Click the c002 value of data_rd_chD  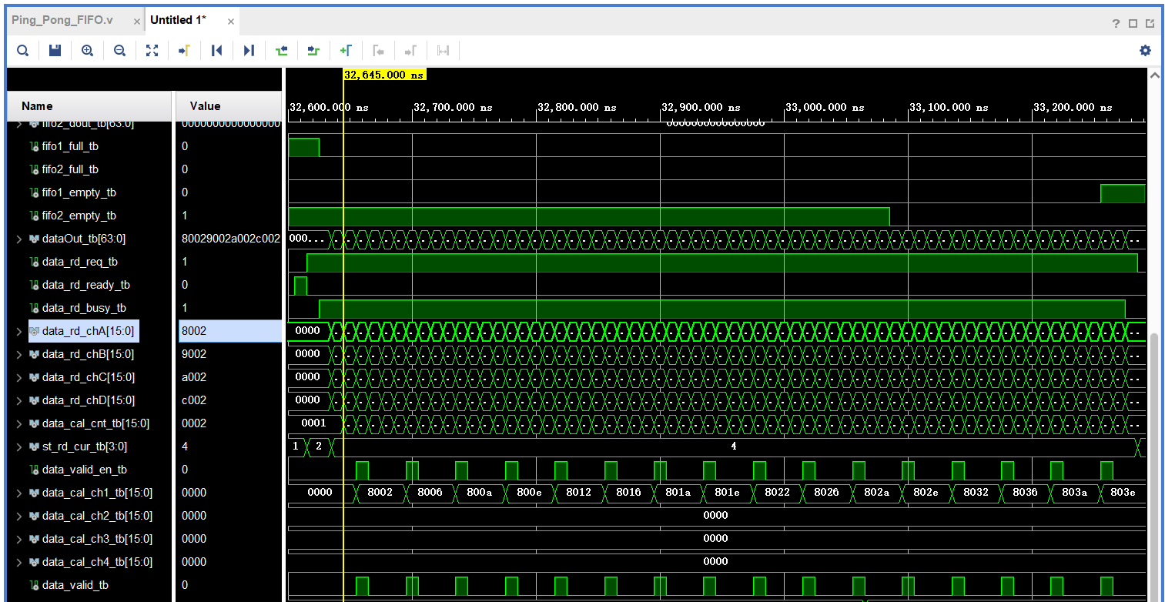[194, 400]
